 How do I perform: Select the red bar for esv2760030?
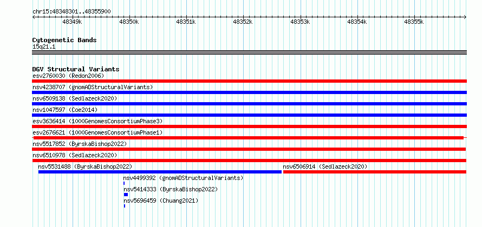[x=249, y=81]
